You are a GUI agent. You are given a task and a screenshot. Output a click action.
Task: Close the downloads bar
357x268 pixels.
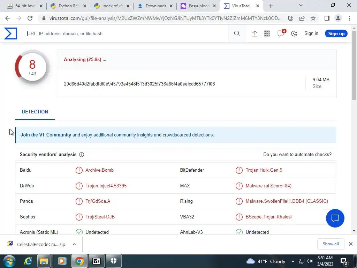[x=351, y=244]
